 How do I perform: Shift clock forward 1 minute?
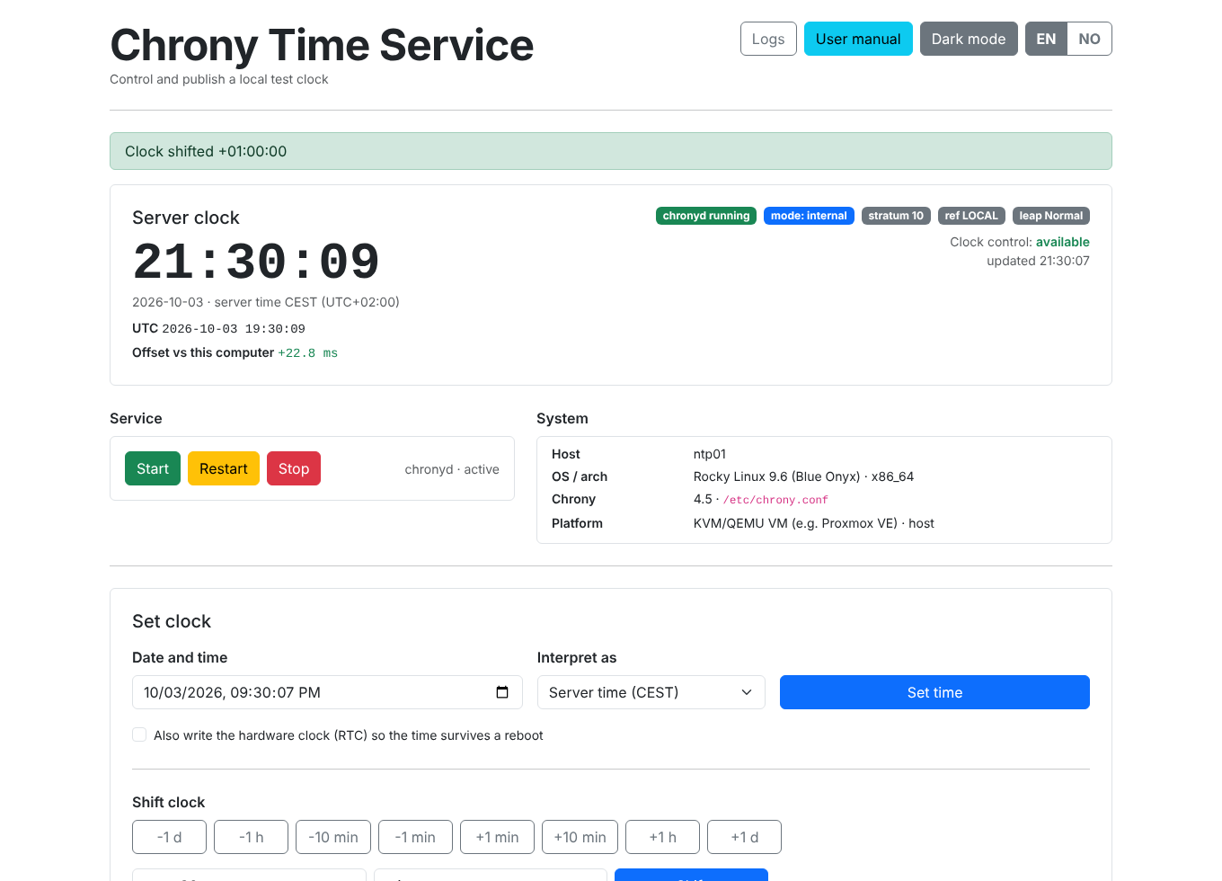tap(497, 837)
